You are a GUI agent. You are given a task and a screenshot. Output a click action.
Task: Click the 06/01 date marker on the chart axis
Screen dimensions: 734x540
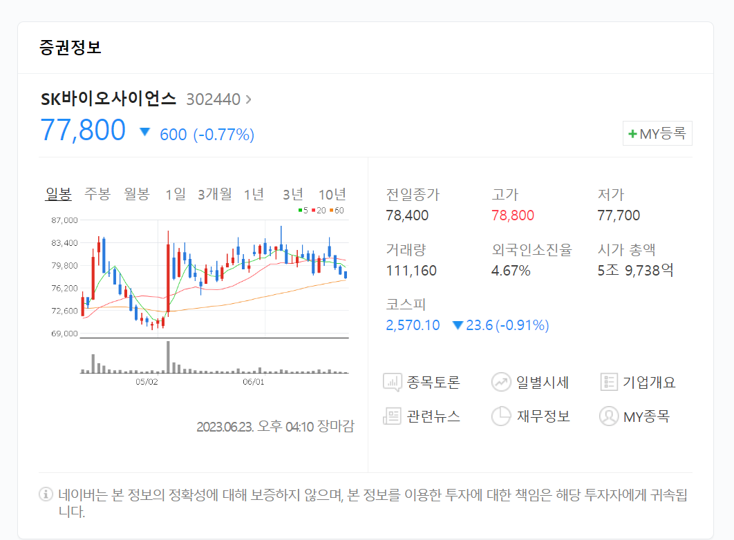click(253, 382)
